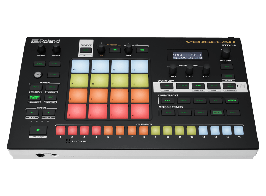
Task: Click the WAV file icon beside MIX DOWN
Action: (243, 86)
